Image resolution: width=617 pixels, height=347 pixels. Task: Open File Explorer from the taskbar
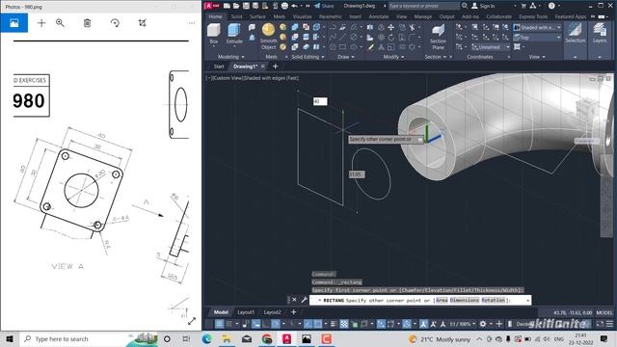(x=227, y=338)
